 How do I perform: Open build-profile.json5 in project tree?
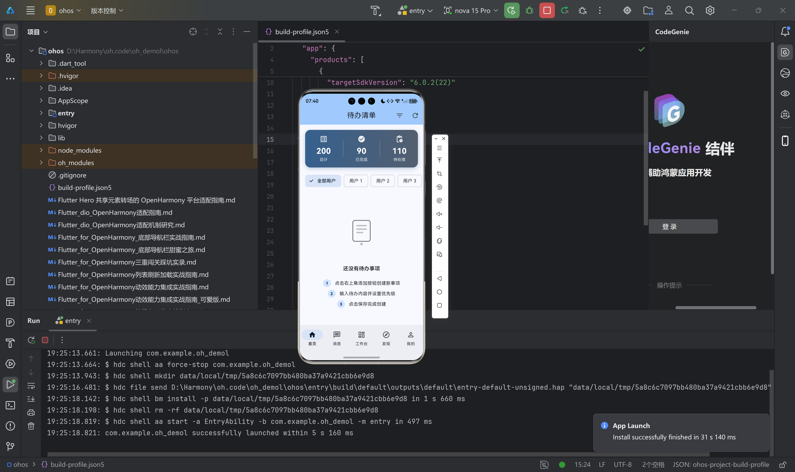tap(84, 188)
